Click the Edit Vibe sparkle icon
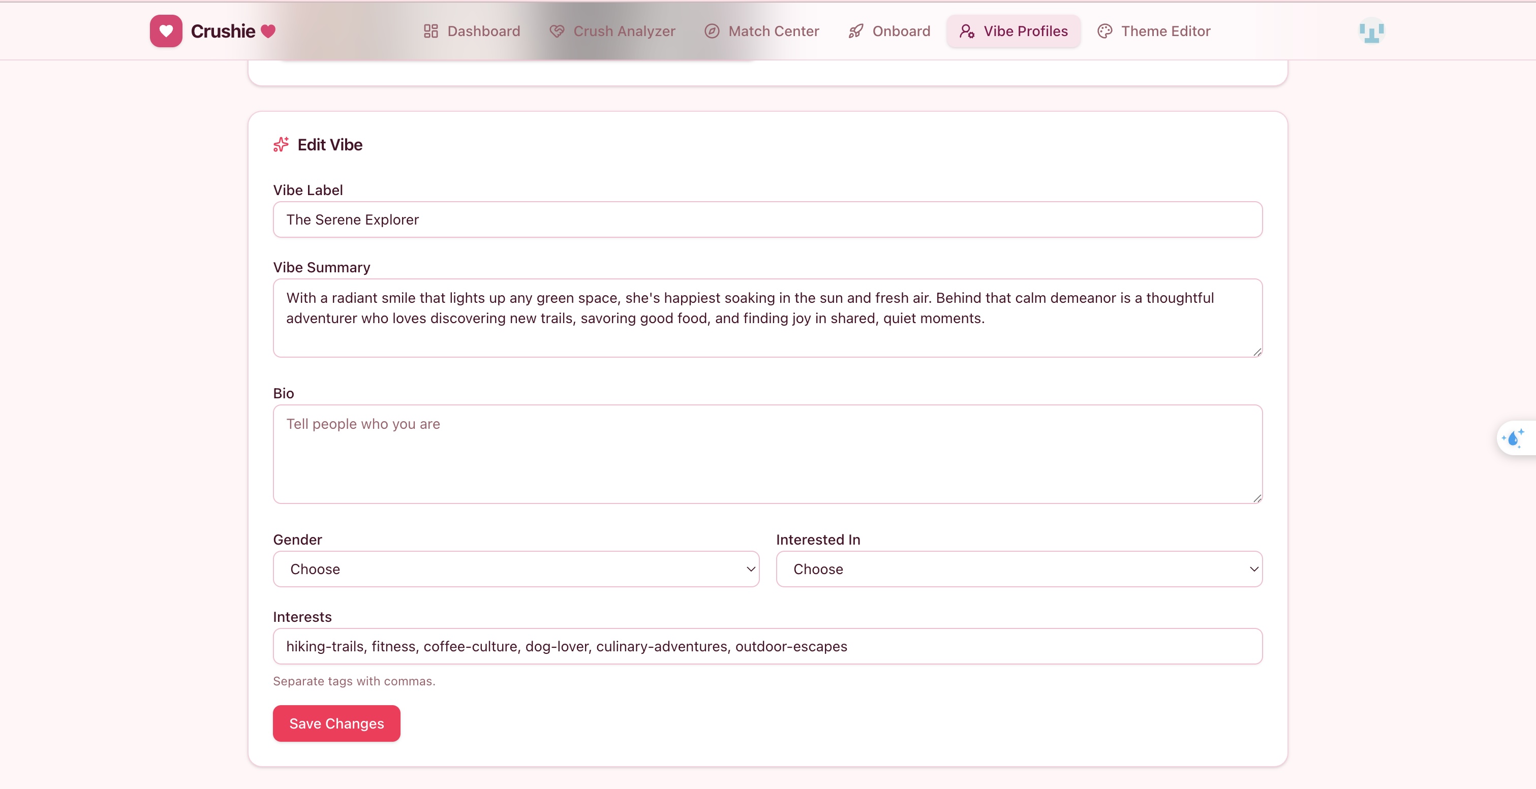This screenshot has height=789, width=1536. 281,144
